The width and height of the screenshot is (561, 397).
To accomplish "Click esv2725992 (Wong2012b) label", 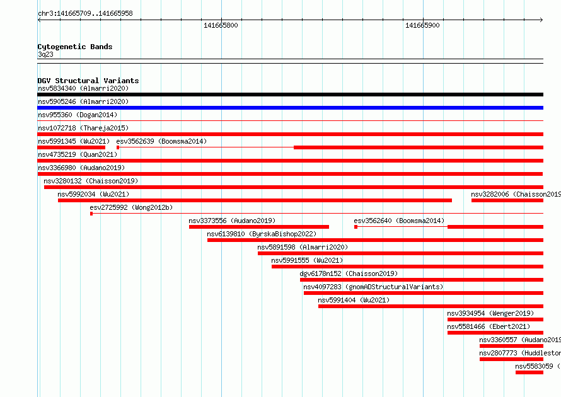I will [x=131, y=207].
